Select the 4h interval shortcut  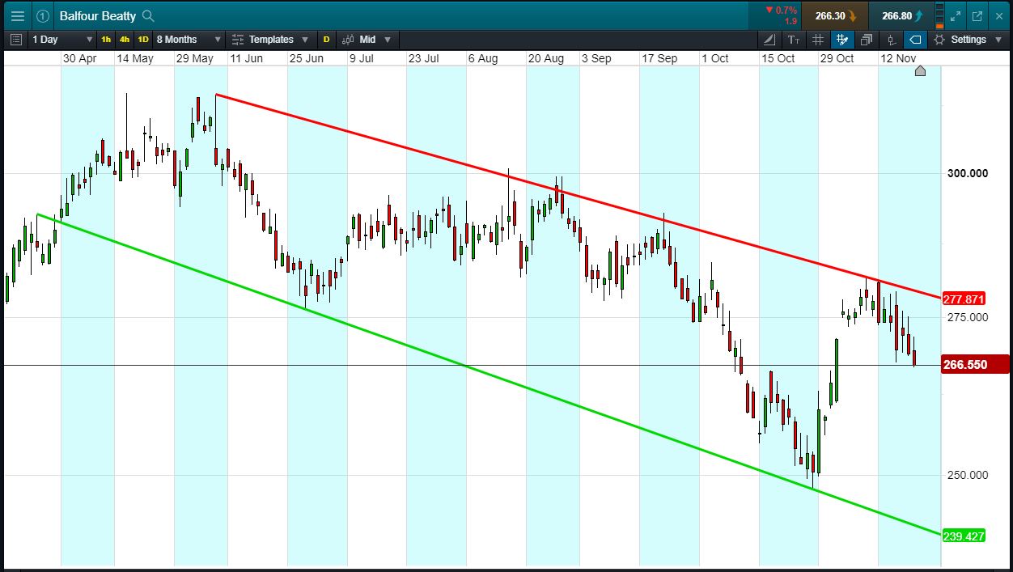pos(125,39)
